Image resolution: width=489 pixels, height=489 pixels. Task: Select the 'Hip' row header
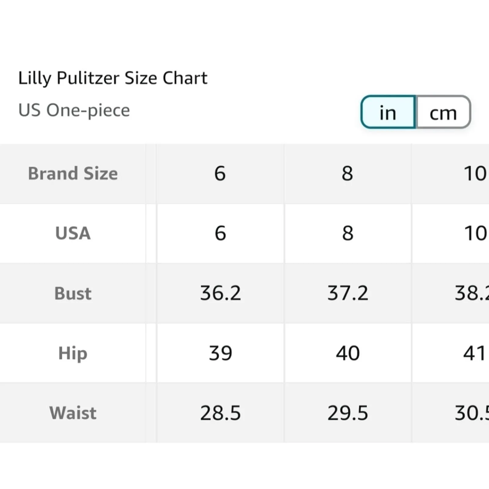pos(73,353)
